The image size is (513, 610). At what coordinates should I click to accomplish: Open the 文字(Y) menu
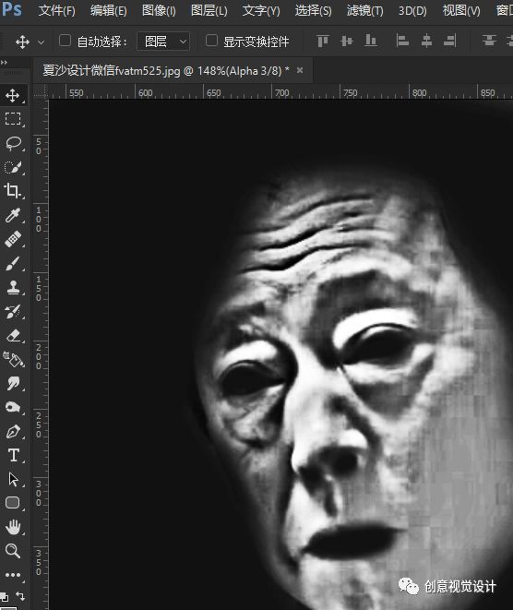[261, 10]
